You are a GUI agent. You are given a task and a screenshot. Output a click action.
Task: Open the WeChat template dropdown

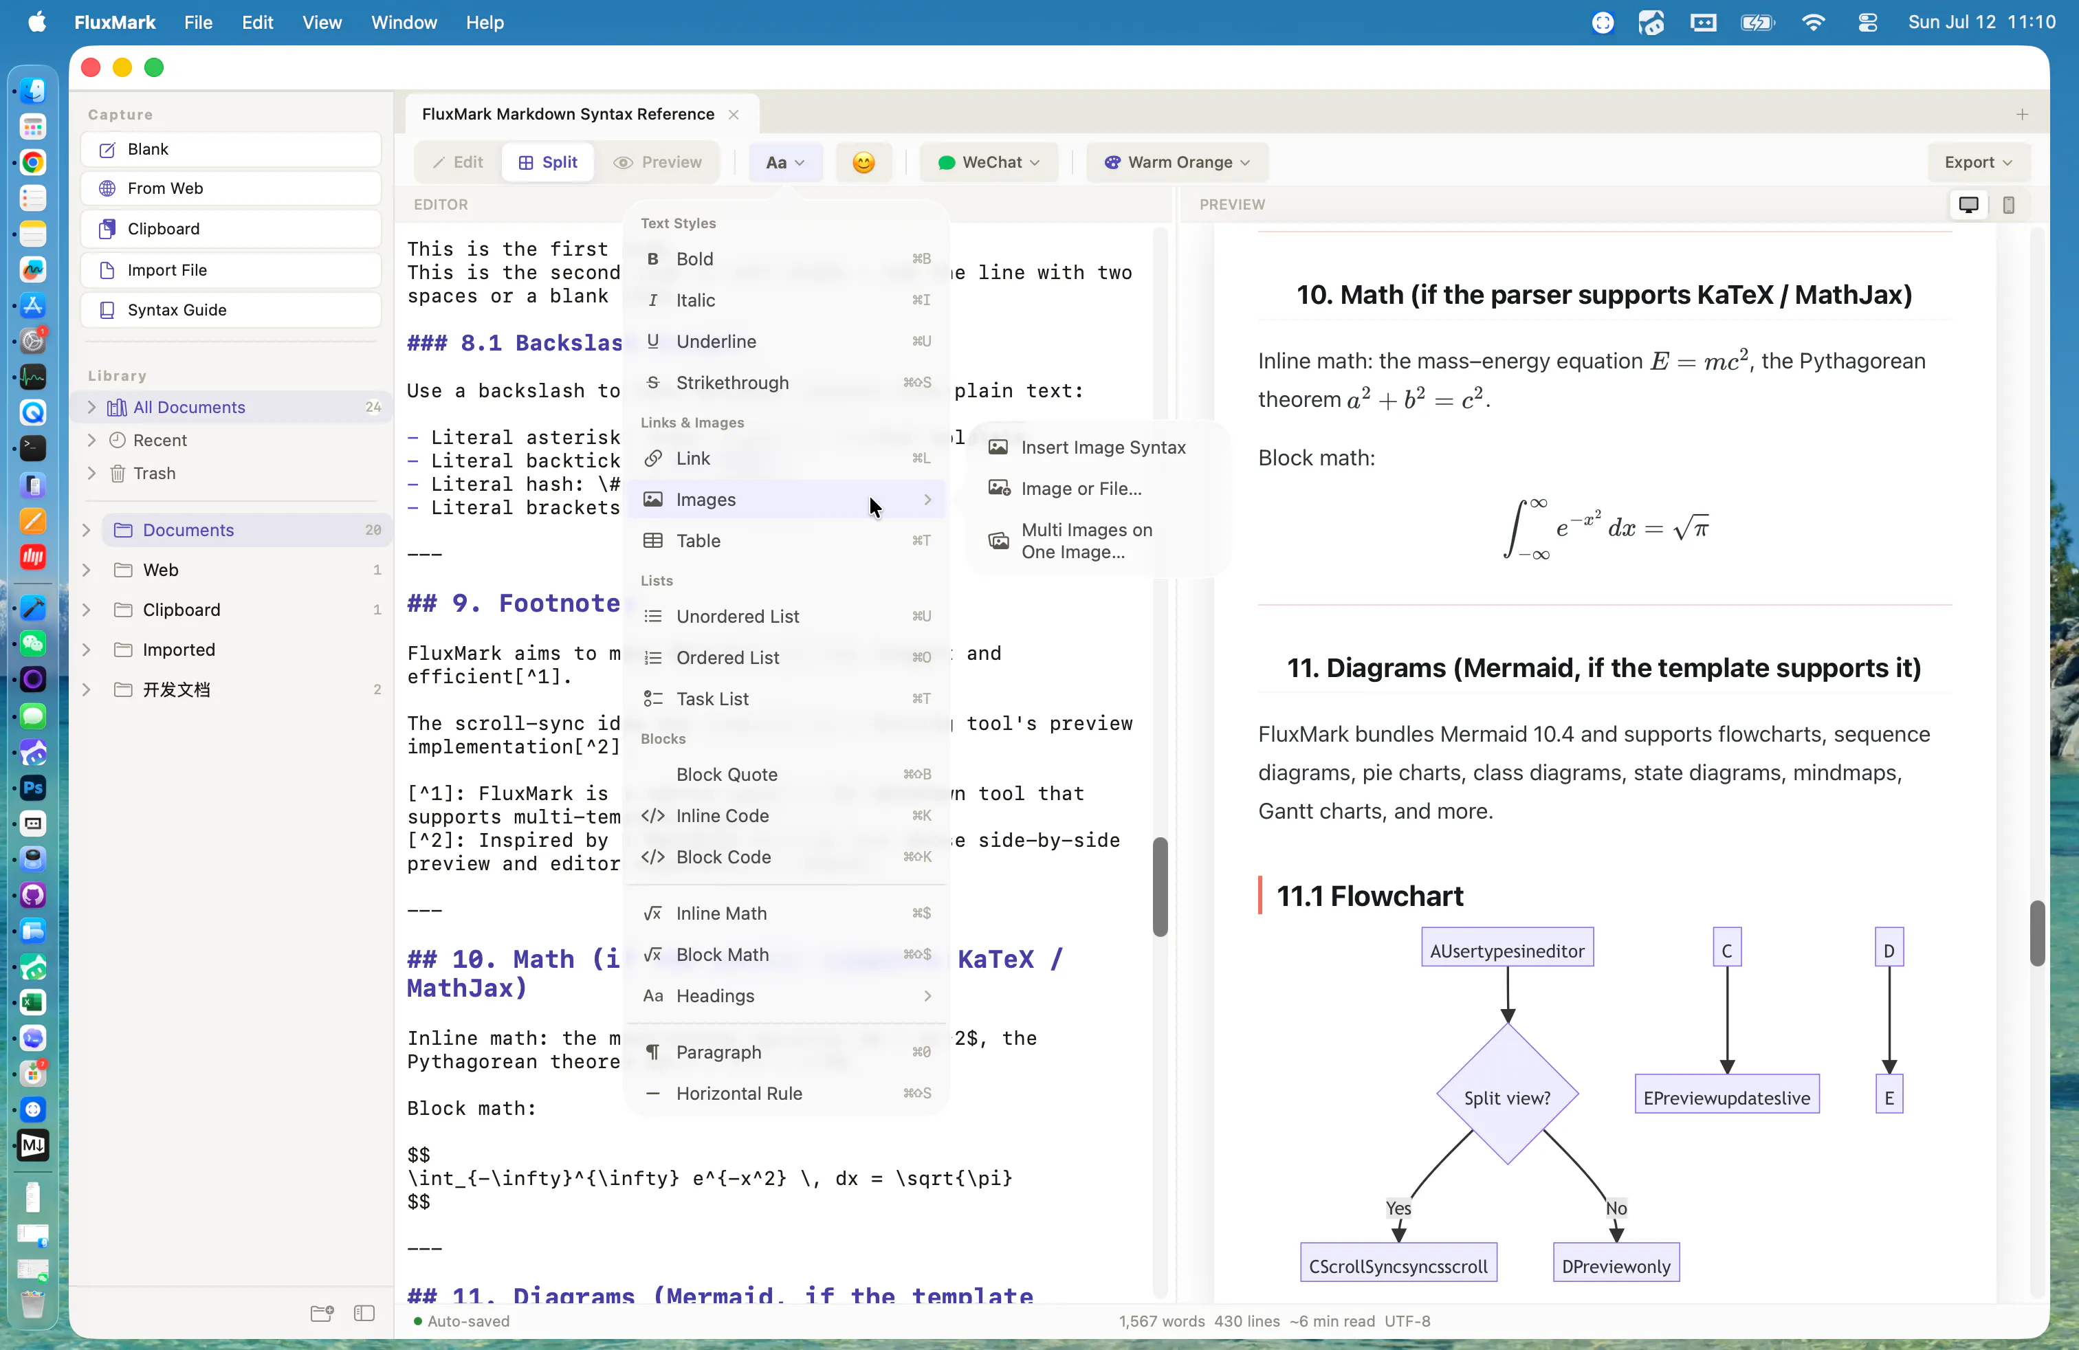coord(988,162)
